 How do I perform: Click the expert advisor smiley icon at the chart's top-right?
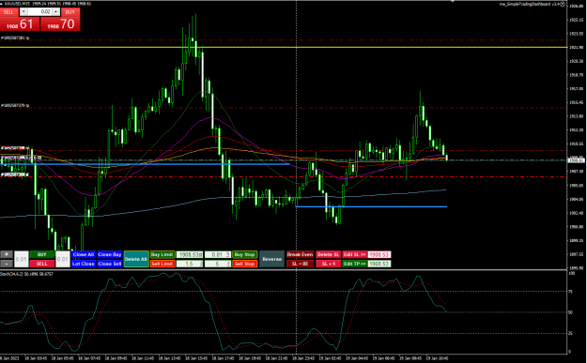(x=563, y=4)
